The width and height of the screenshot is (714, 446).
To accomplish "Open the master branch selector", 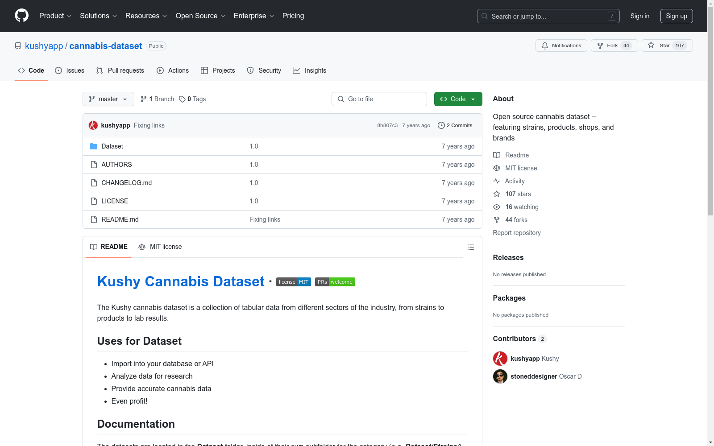I will 108,99.
